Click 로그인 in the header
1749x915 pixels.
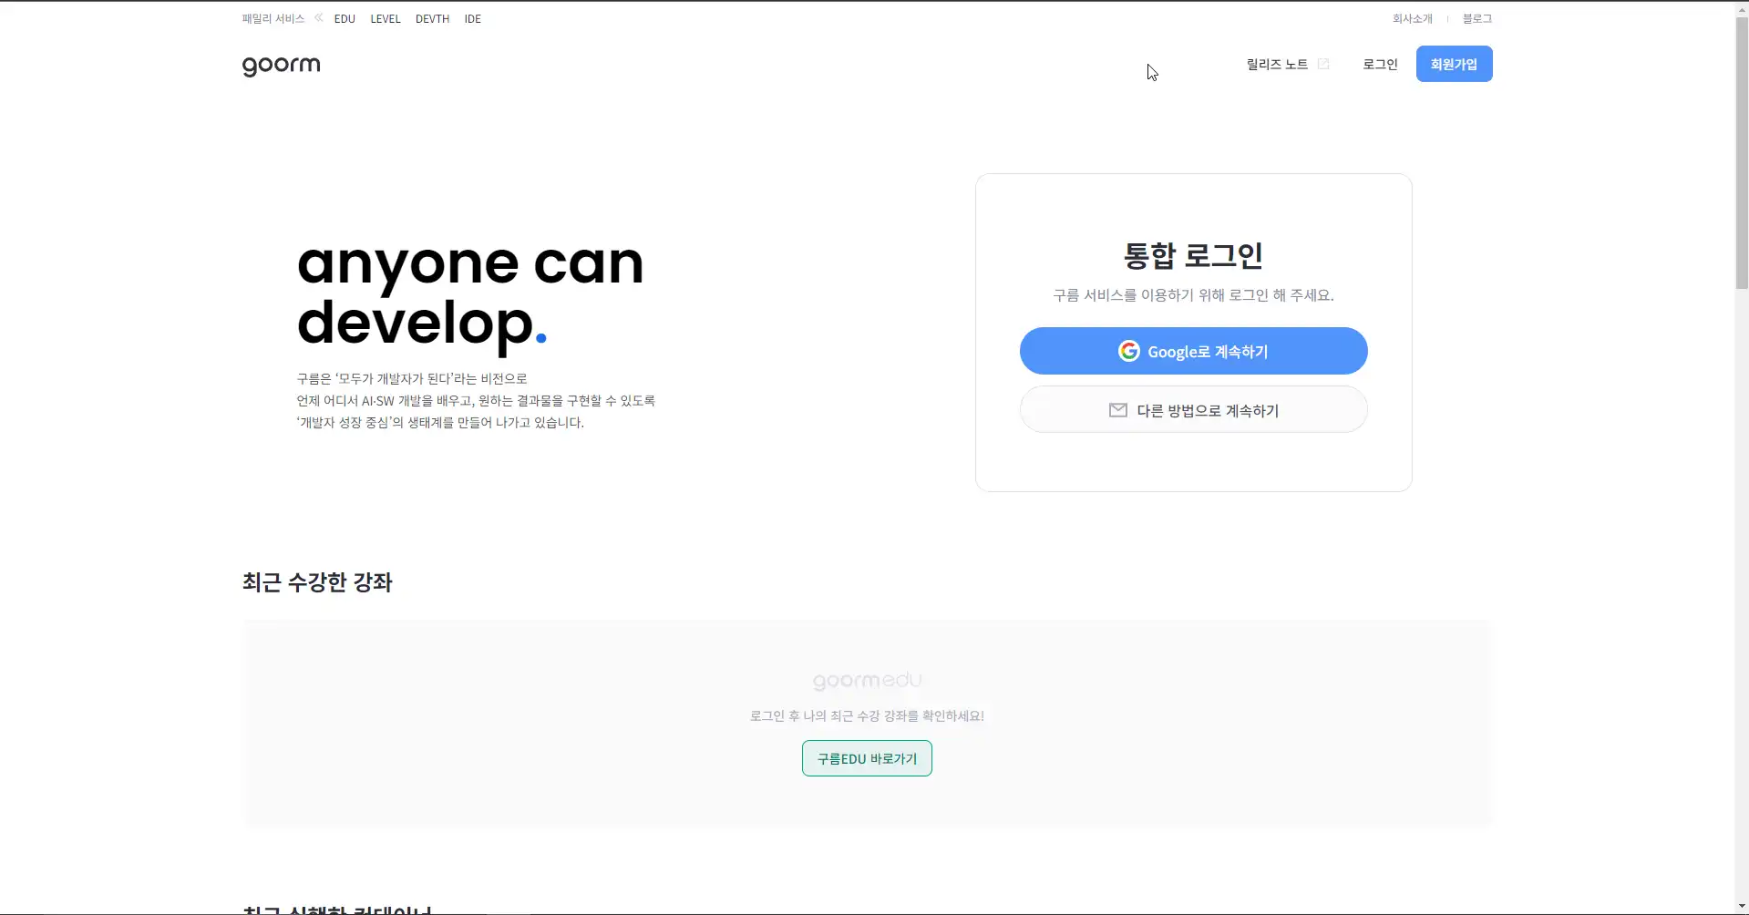[x=1380, y=64]
